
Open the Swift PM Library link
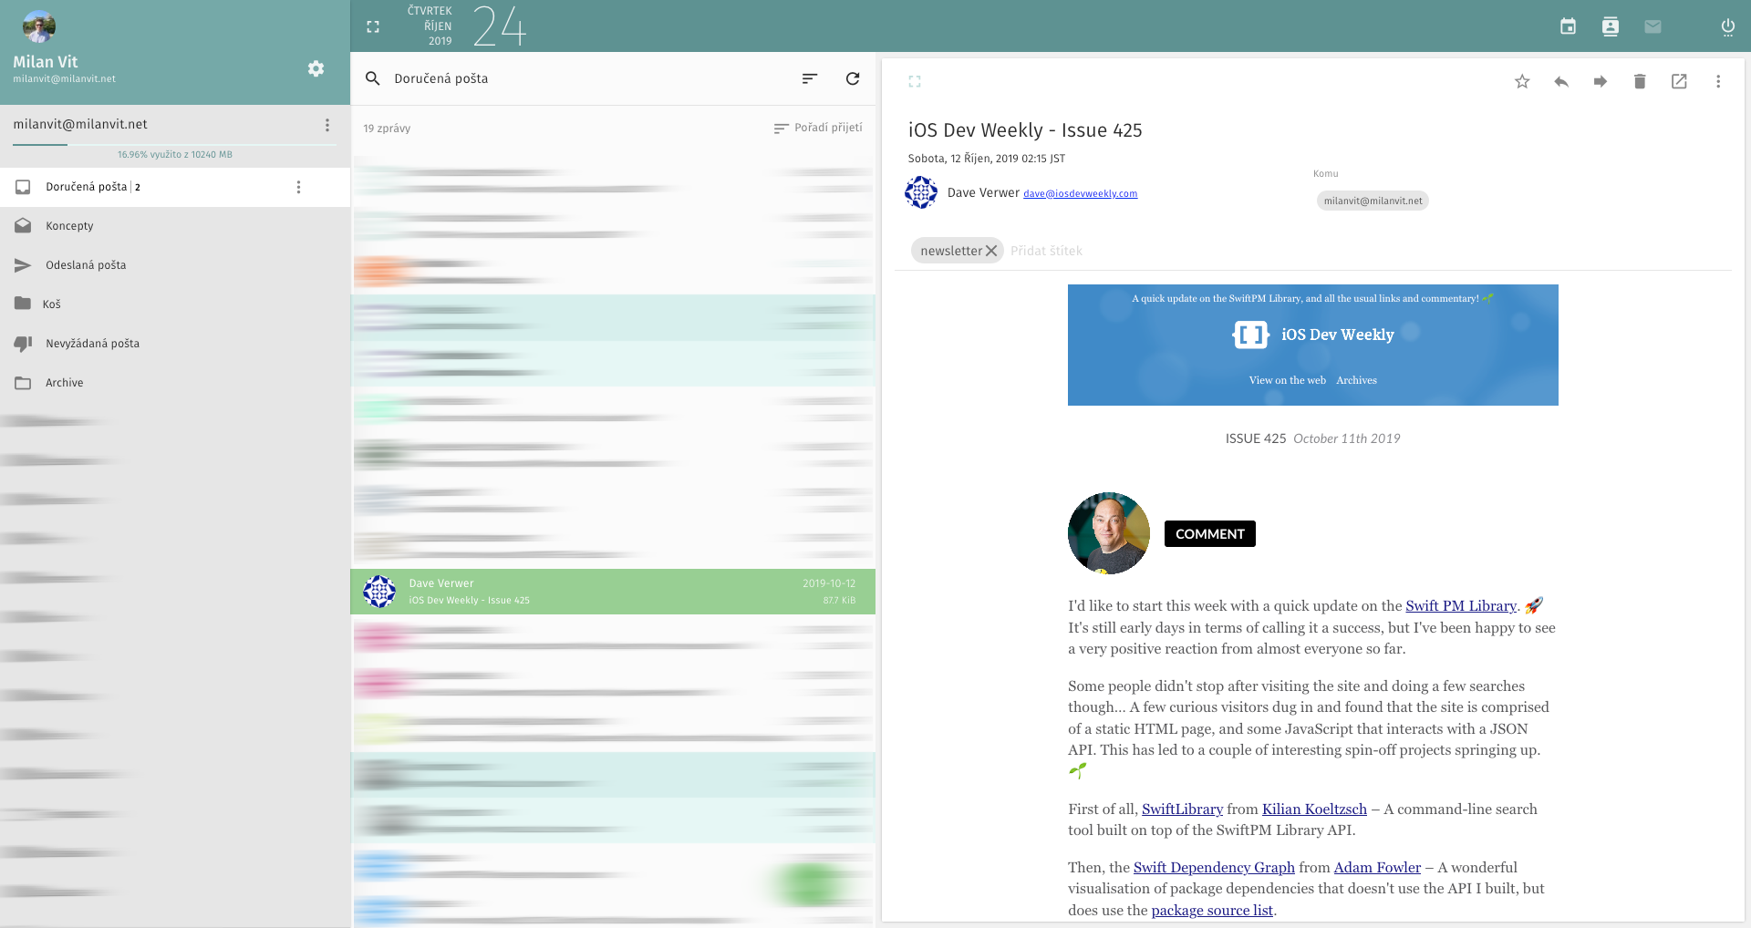(1461, 606)
